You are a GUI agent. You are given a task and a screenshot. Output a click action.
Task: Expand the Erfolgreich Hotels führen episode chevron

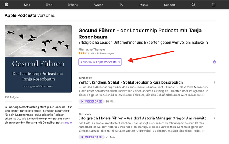[214, 118]
